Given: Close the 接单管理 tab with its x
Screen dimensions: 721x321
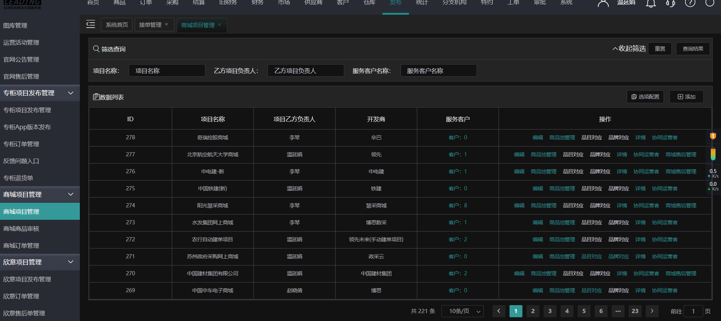Looking at the screenshot, I should coord(166,24).
